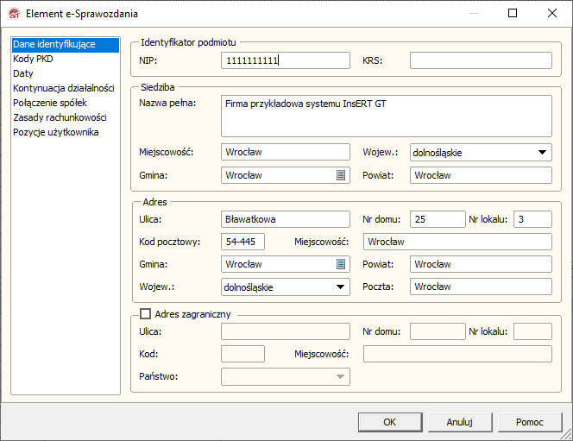The width and height of the screenshot is (573, 441).
Task: Click the Anuluj button
Action: click(x=460, y=422)
